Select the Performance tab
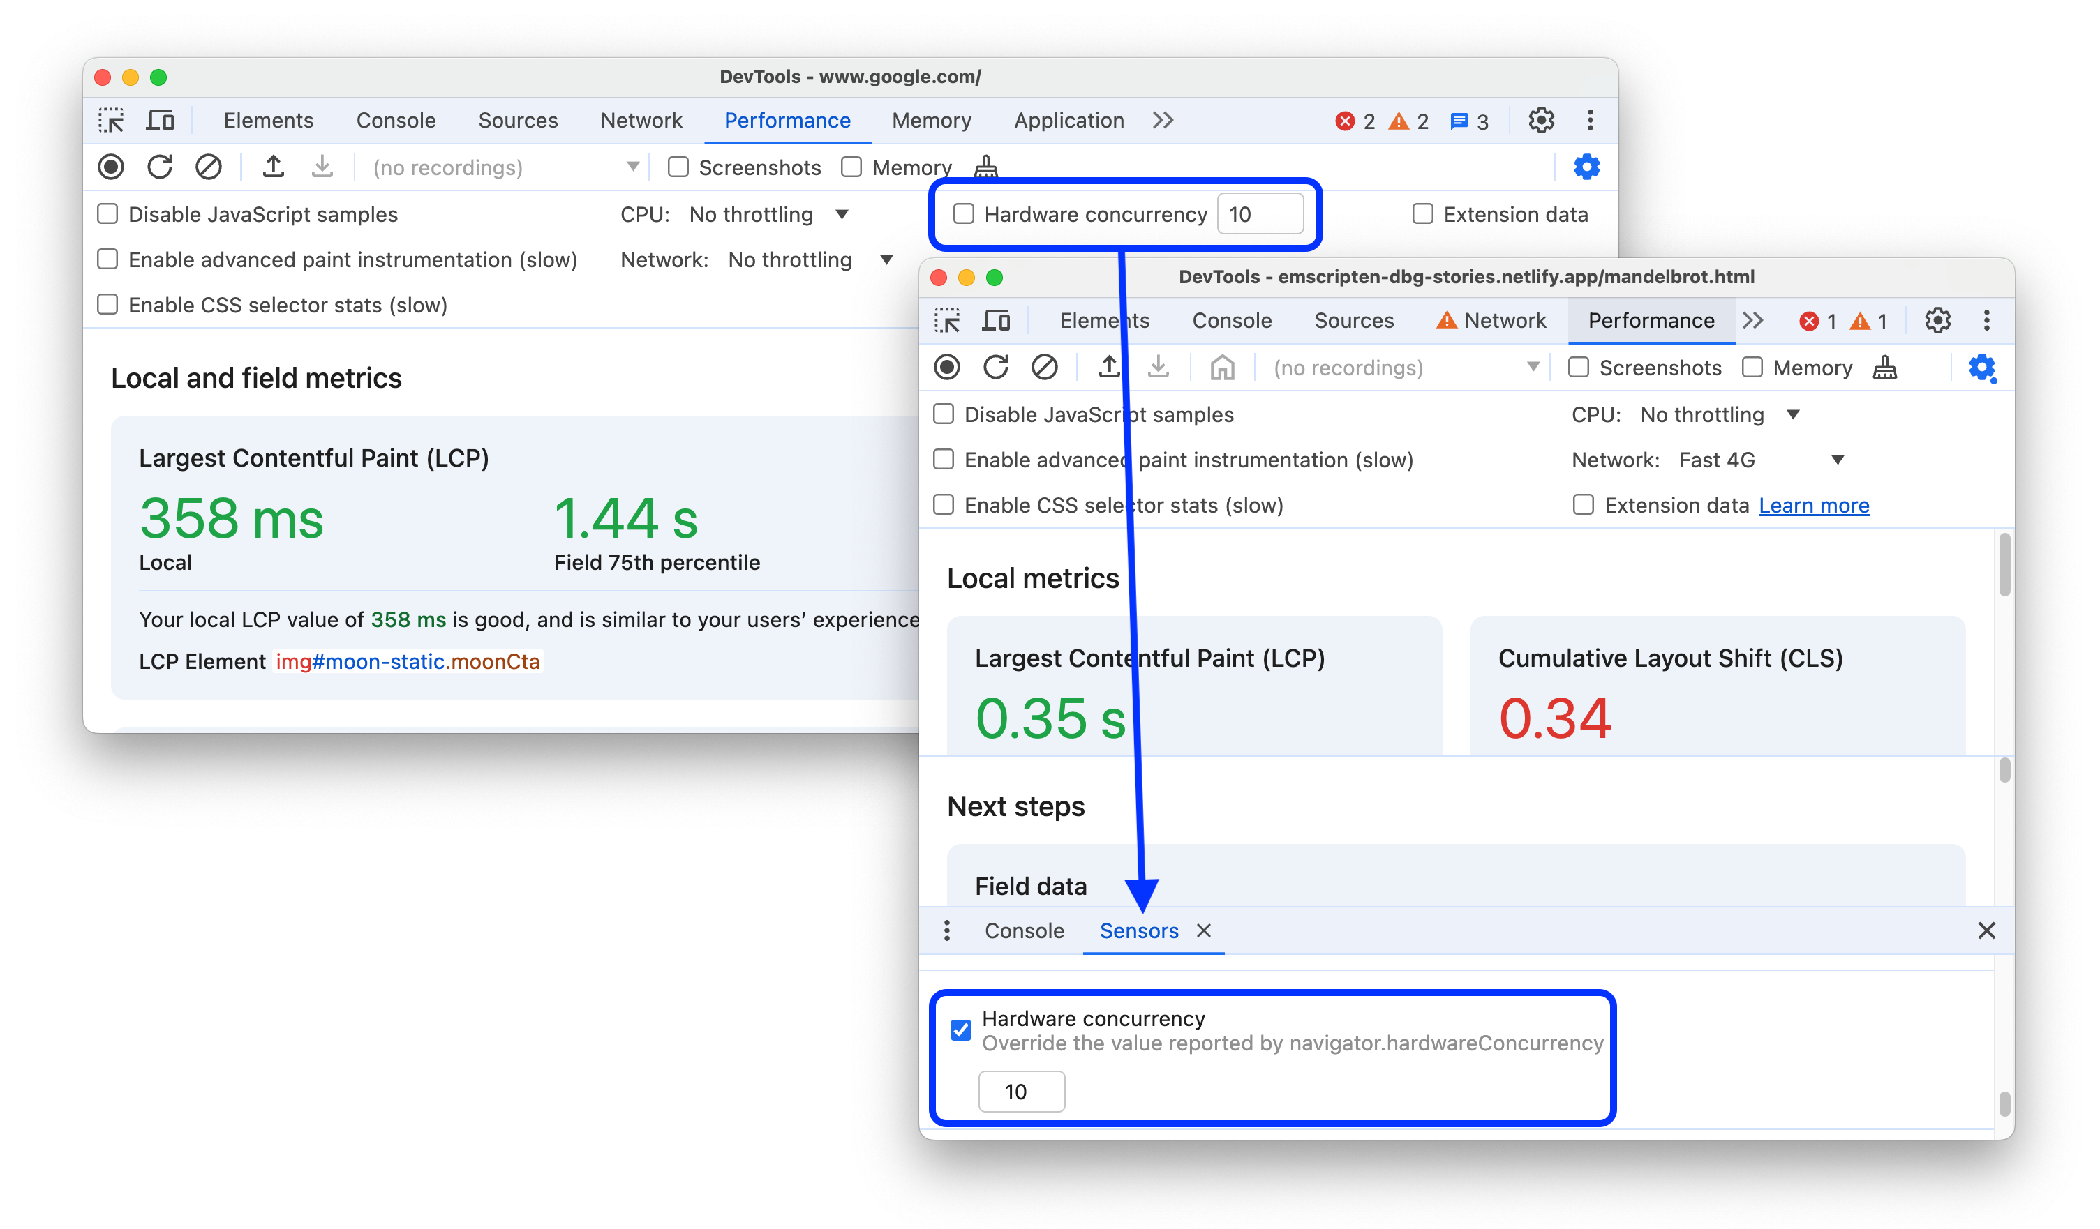This screenshot has width=2100, height=1229. pyautogui.click(x=786, y=120)
